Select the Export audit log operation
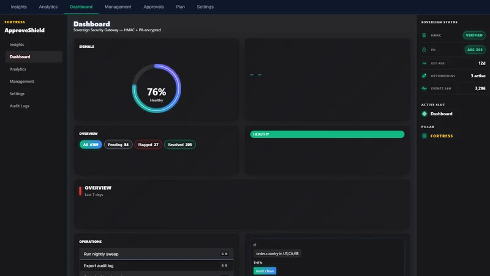The width and height of the screenshot is (490, 276). click(156, 266)
